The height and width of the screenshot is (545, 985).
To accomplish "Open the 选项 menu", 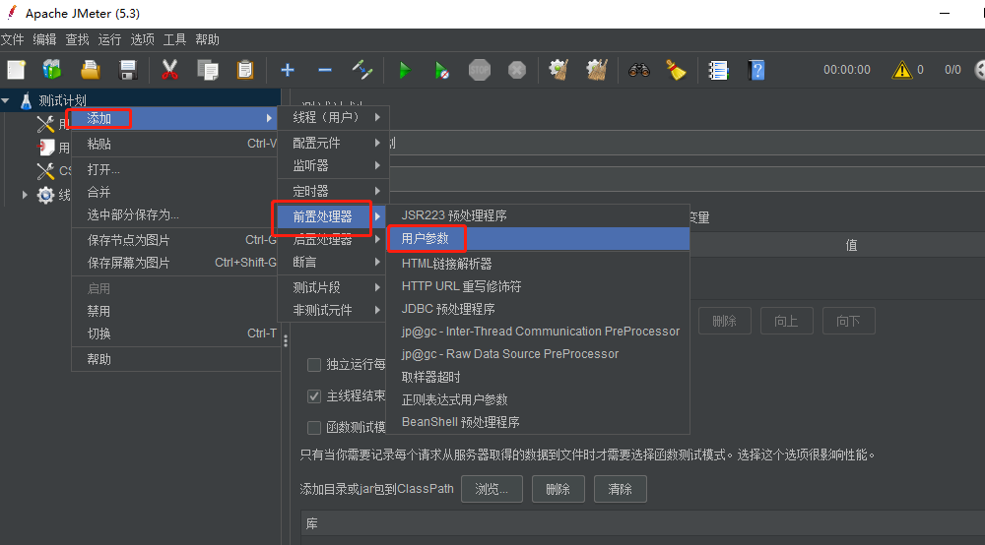I will 142,39.
